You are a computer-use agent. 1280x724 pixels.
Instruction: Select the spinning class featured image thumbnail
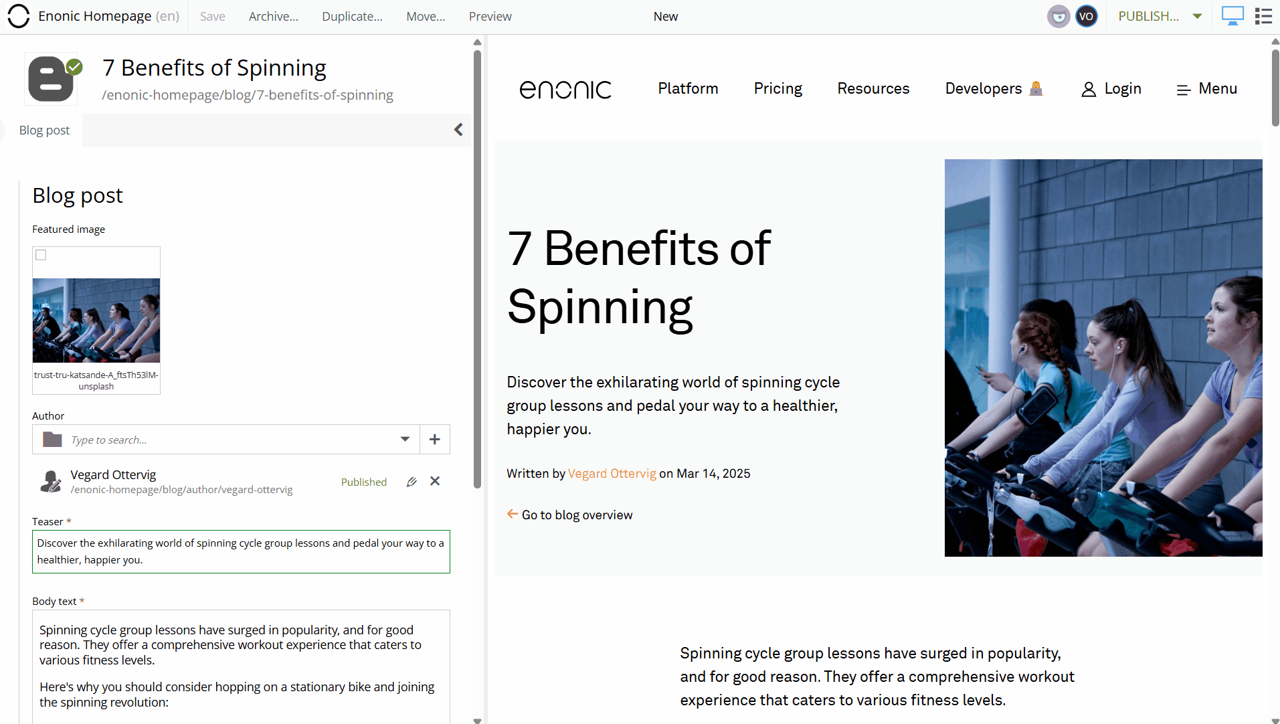(96, 321)
